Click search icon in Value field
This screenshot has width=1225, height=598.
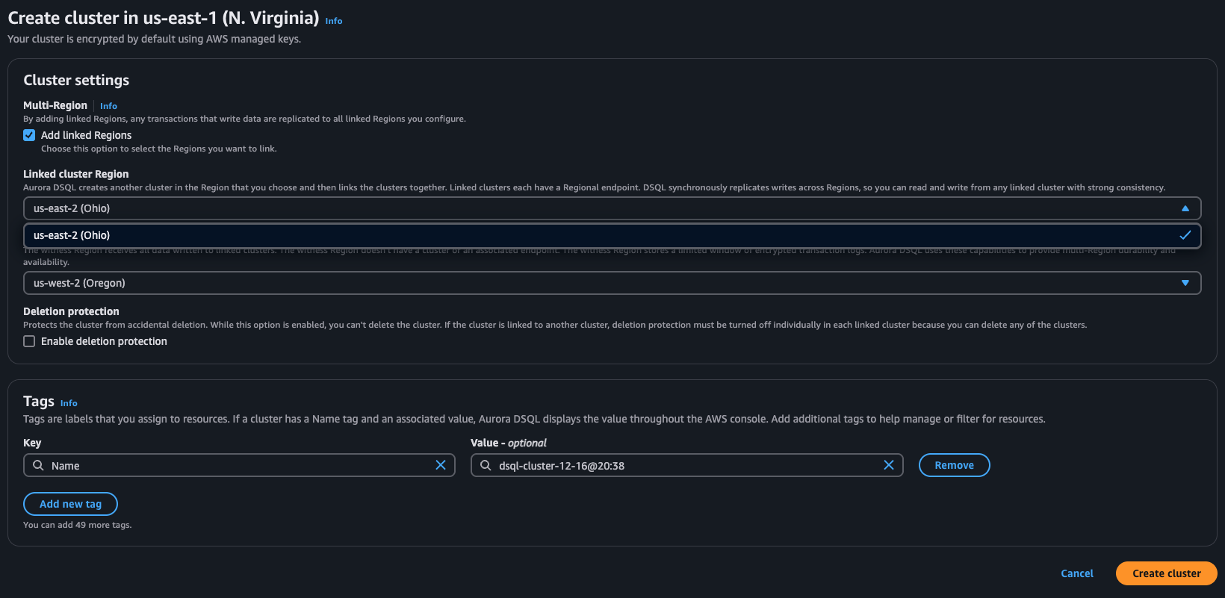coord(486,465)
